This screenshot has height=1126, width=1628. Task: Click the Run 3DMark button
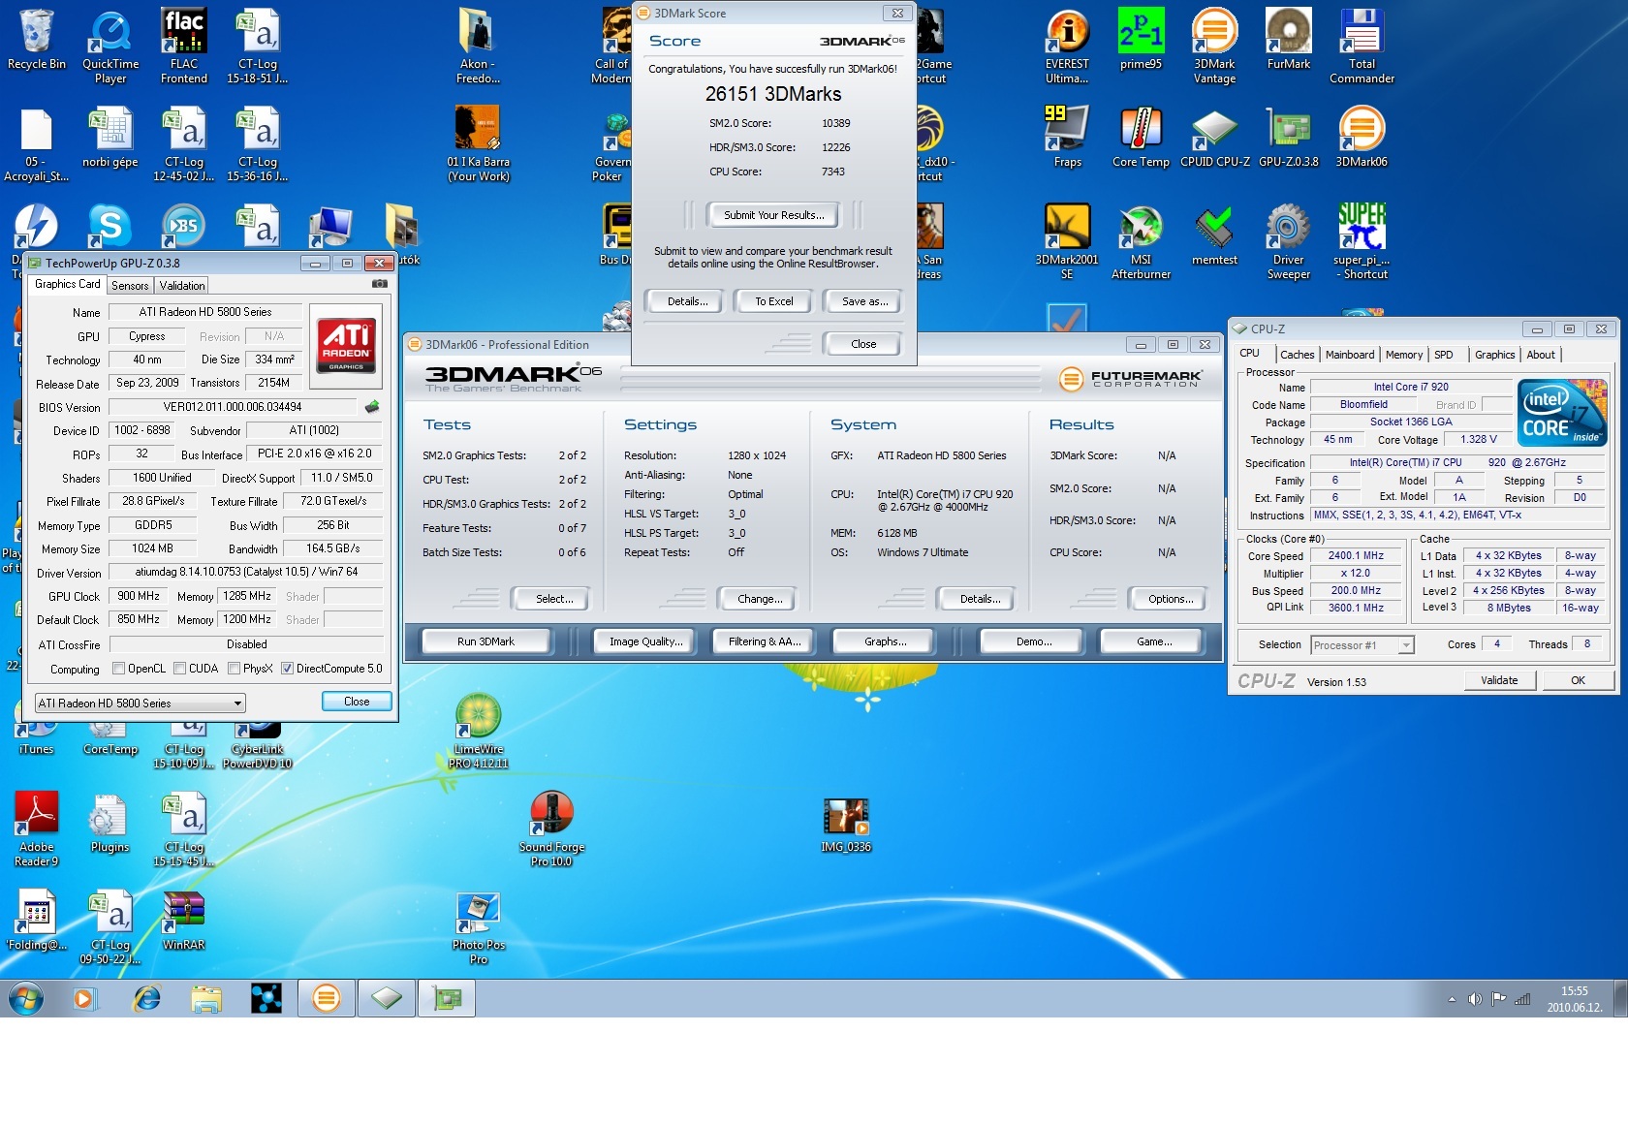(x=485, y=641)
